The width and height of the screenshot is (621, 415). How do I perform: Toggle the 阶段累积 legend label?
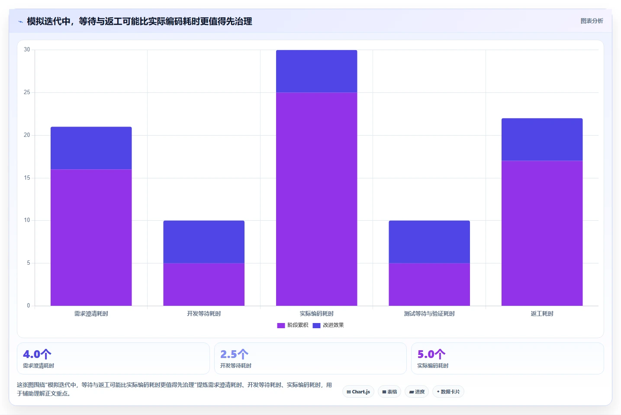point(298,325)
